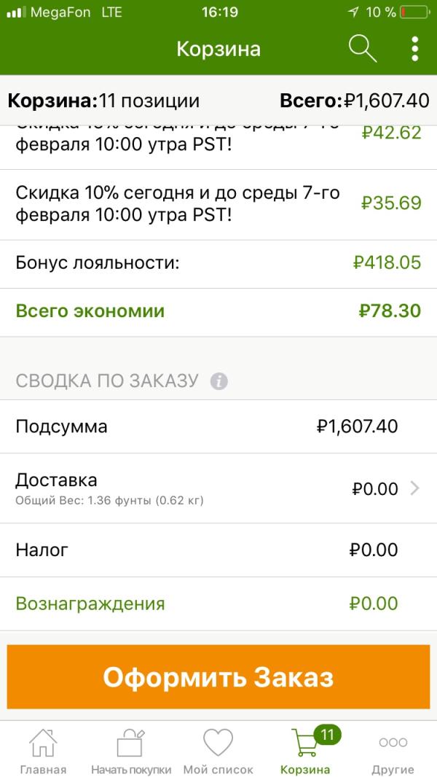Tap the battery indicator in status bar
Viewport: 437px width, 777px height.
pos(414,12)
